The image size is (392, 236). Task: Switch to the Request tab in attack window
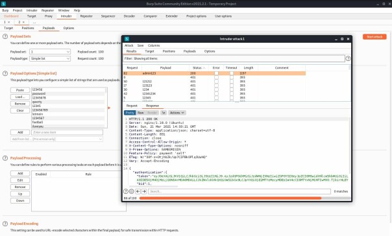(x=132, y=106)
